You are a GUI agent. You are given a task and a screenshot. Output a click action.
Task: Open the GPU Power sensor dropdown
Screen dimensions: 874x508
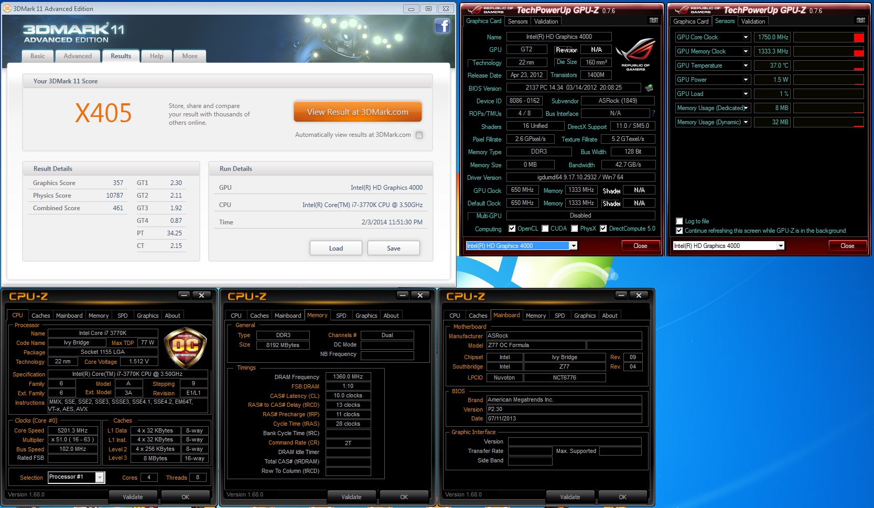coord(746,80)
